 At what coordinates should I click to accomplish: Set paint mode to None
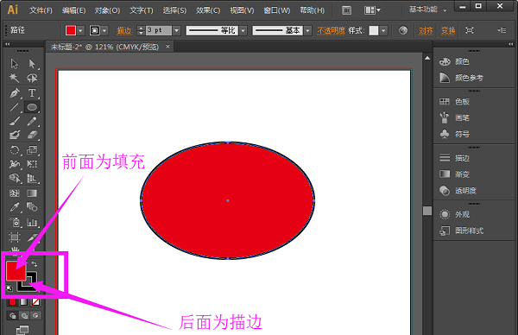[x=35, y=302]
